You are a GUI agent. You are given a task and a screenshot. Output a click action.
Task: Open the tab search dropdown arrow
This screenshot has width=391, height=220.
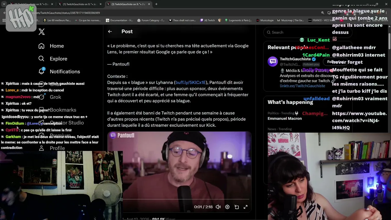click(4, 4)
